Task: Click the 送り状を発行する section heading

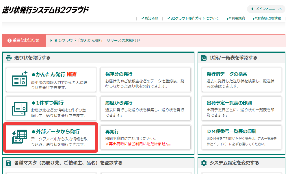Action: [32, 58]
